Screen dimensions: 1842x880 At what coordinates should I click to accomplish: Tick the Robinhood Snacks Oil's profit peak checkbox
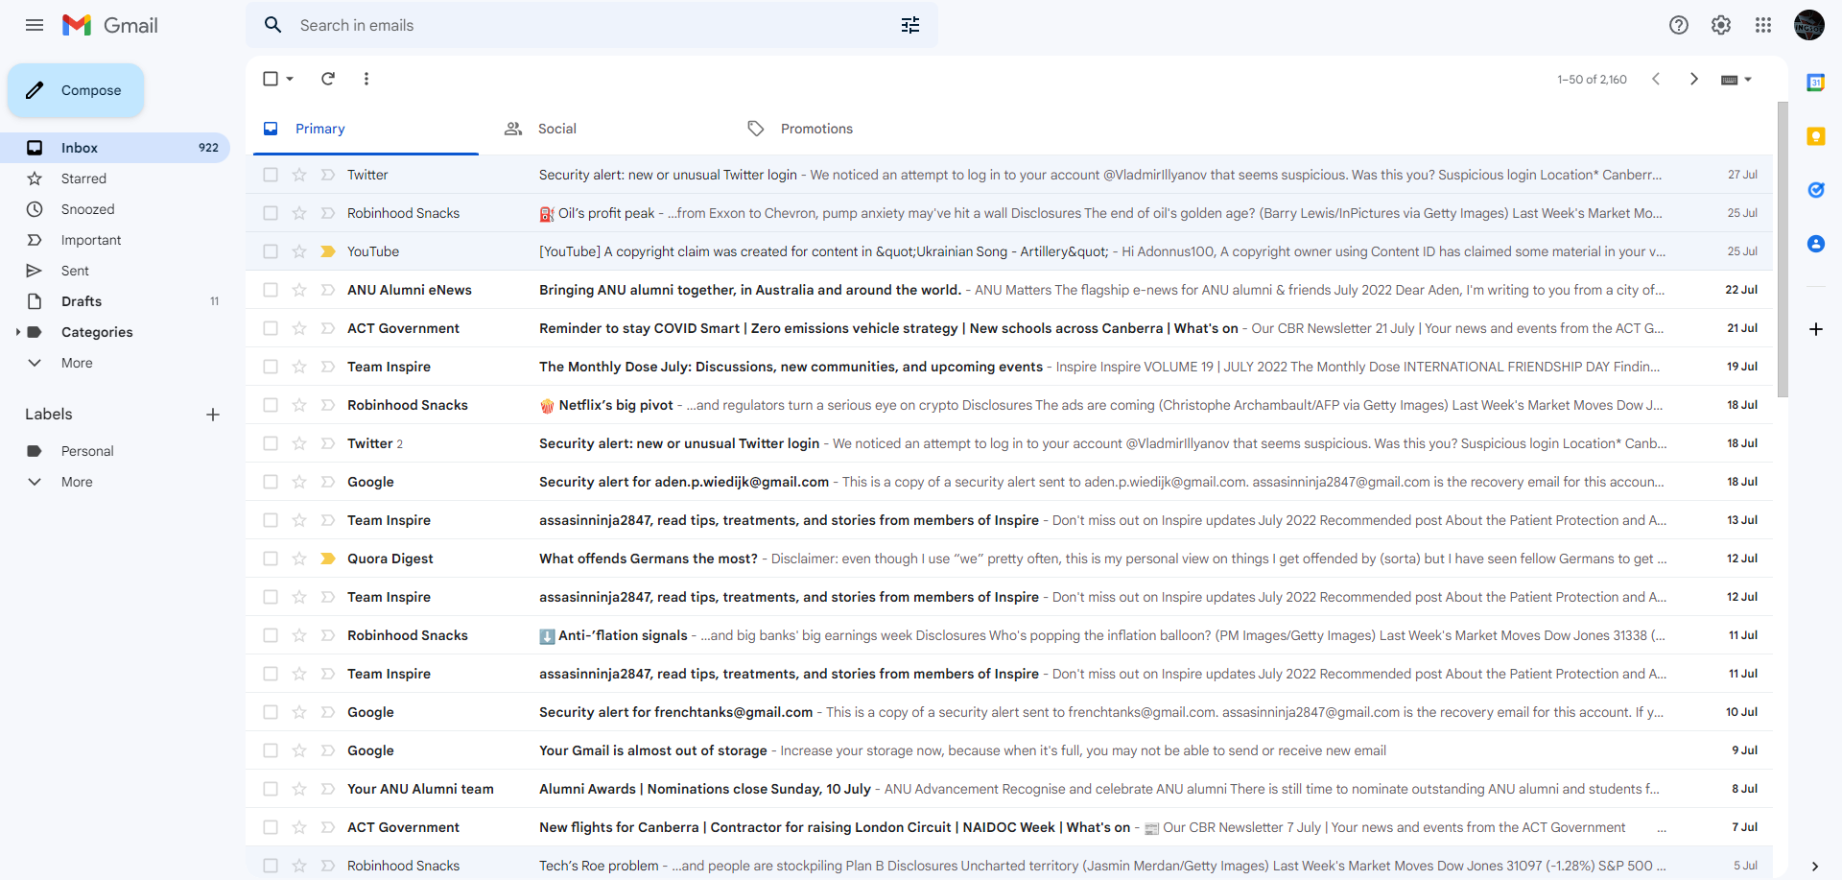click(x=271, y=213)
